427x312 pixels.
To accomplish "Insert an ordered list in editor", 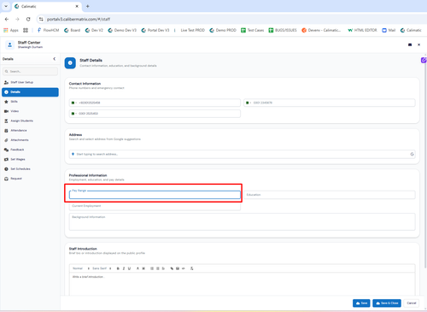I will [x=152, y=268].
